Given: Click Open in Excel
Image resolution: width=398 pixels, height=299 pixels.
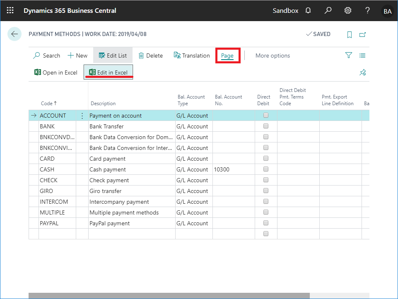Looking at the screenshot, I should (x=55, y=72).
